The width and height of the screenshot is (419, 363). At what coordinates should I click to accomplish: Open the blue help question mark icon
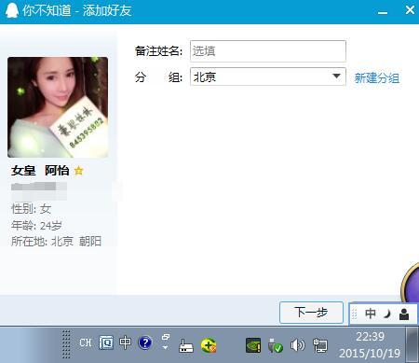click(x=145, y=342)
